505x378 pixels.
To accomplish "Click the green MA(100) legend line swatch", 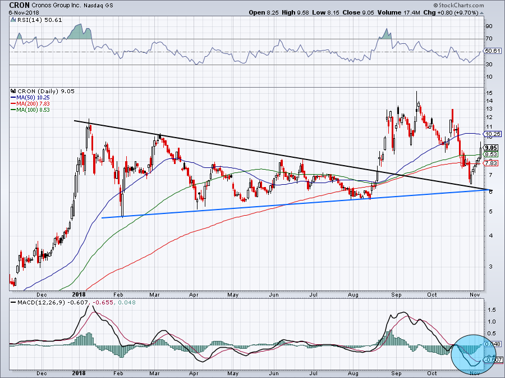I will [13, 110].
